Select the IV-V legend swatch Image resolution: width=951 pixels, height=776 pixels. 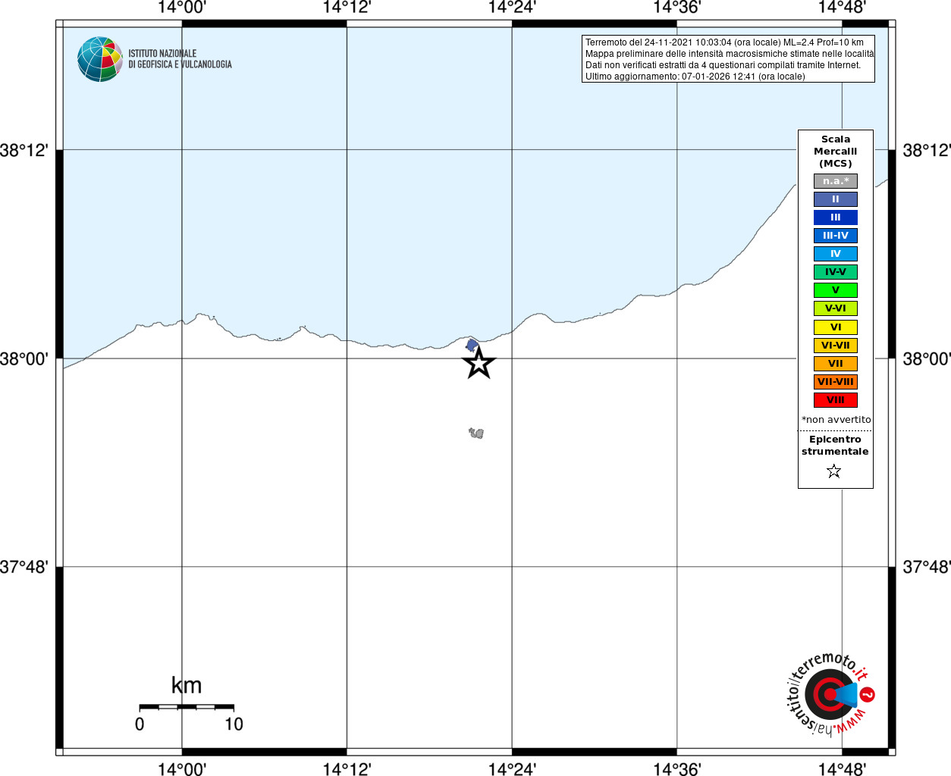click(836, 272)
